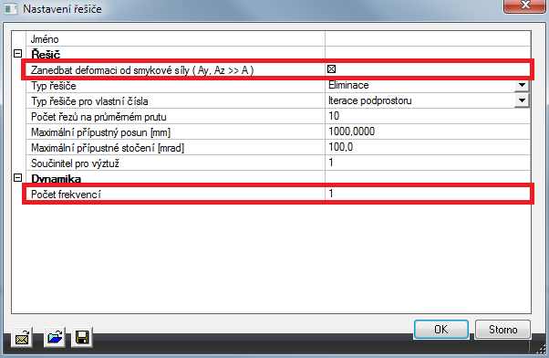This screenshot has height=358, width=549.
Task: Collapse the Dynamika group
Action: click(17, 178)
